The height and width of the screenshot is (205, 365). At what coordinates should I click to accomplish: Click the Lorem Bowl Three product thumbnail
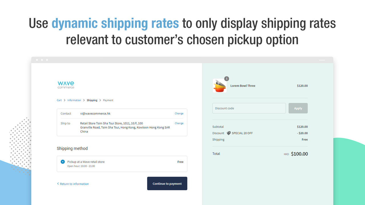220,85
